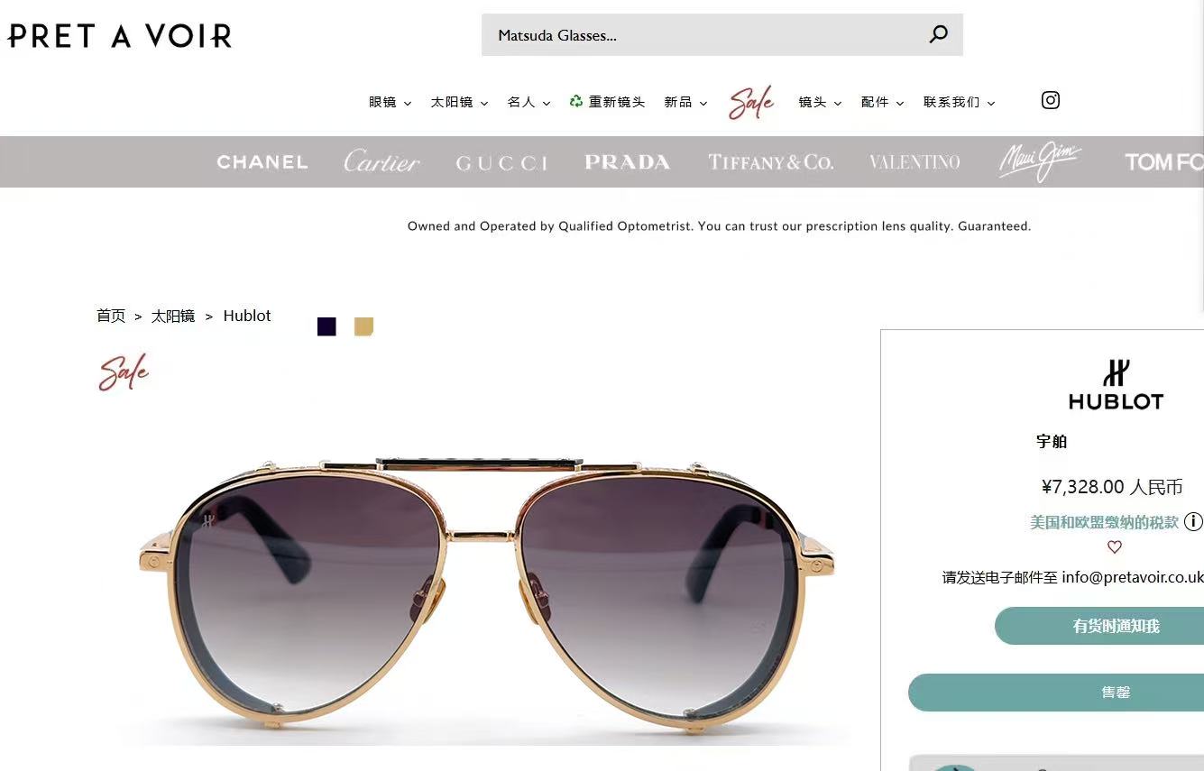Click the heart wishlist icon
Viewport: 1204px width, 771px height.
coord(1115,547)
